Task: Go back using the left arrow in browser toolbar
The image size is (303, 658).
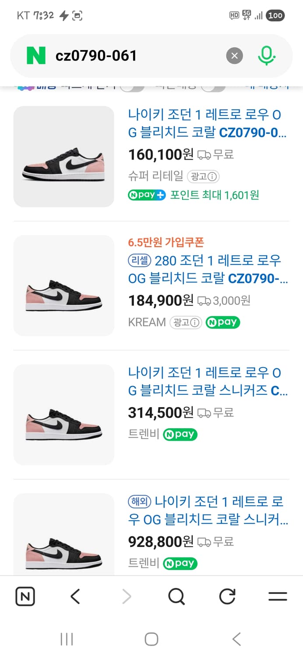Action: coord(75,596)
